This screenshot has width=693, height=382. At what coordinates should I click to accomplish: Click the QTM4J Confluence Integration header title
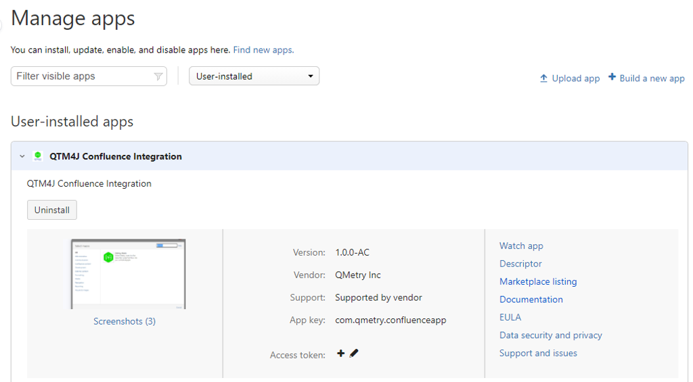(x=115, y=156)
